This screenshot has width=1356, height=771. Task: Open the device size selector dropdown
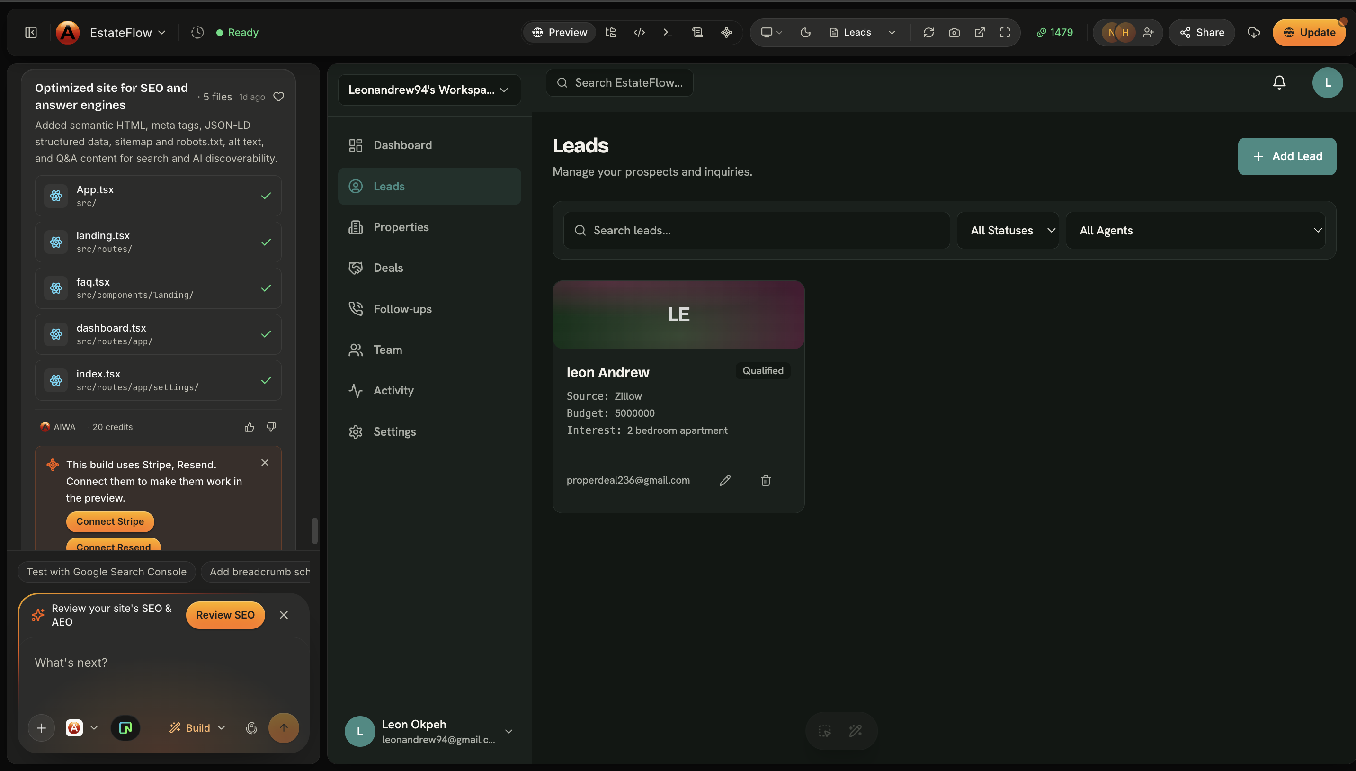pyautogui.click(x=772, y=33)
